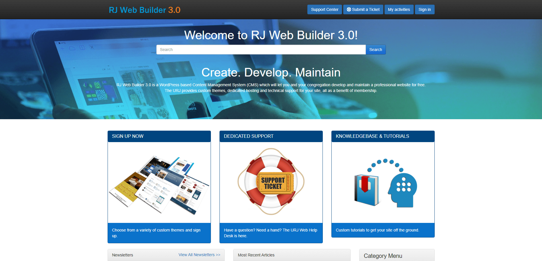Screen dimensions: 542x261
Task: Click the blue book knowledgebase icon
Action: coord(366,190)
